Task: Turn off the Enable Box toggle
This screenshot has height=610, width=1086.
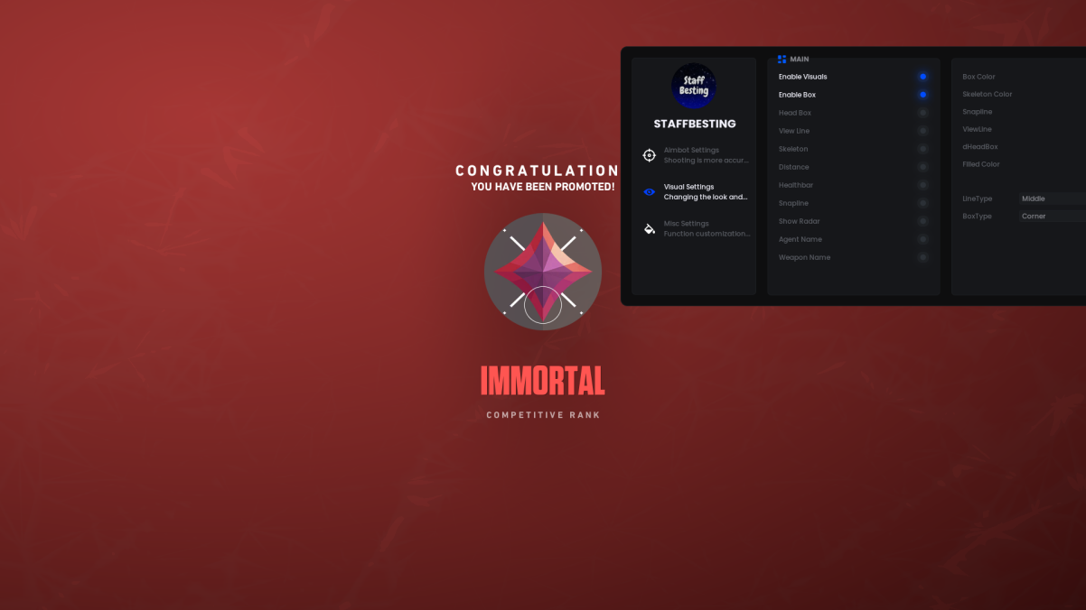Action: click(x=922, y=95)
